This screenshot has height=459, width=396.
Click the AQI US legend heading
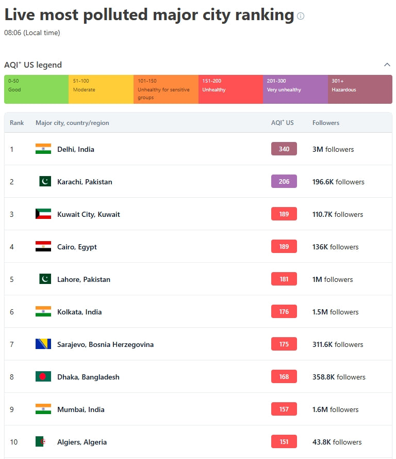[33, 65]
